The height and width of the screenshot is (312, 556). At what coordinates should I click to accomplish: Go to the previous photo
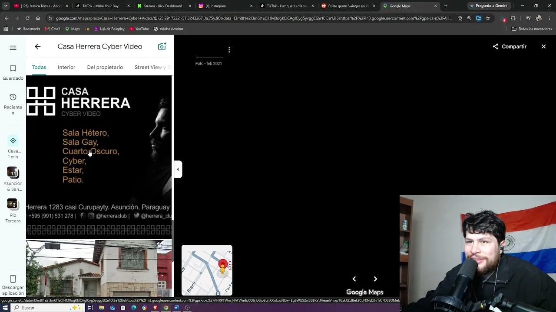(x=354, y=279)
